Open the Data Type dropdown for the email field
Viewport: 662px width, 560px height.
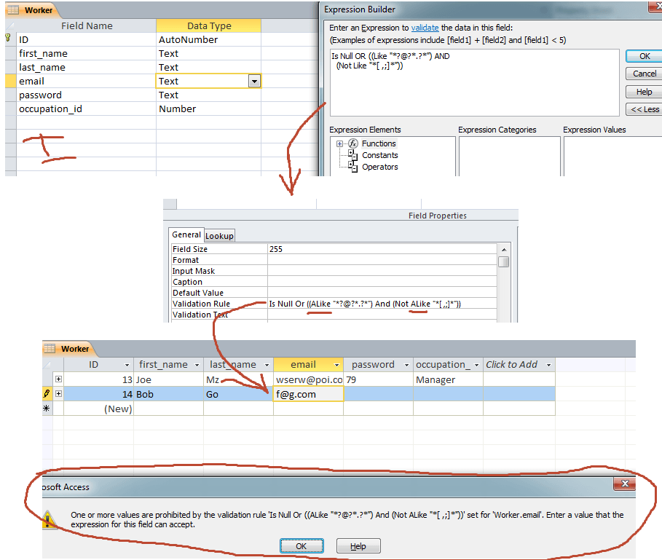click(x=253, y=82)
